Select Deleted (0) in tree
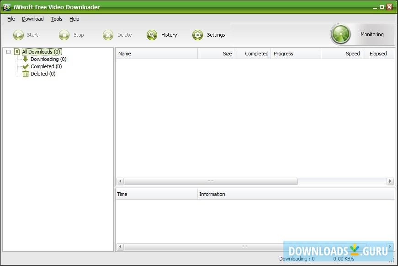The height and width of the screenshot is (266, 398). click(43, 74)
